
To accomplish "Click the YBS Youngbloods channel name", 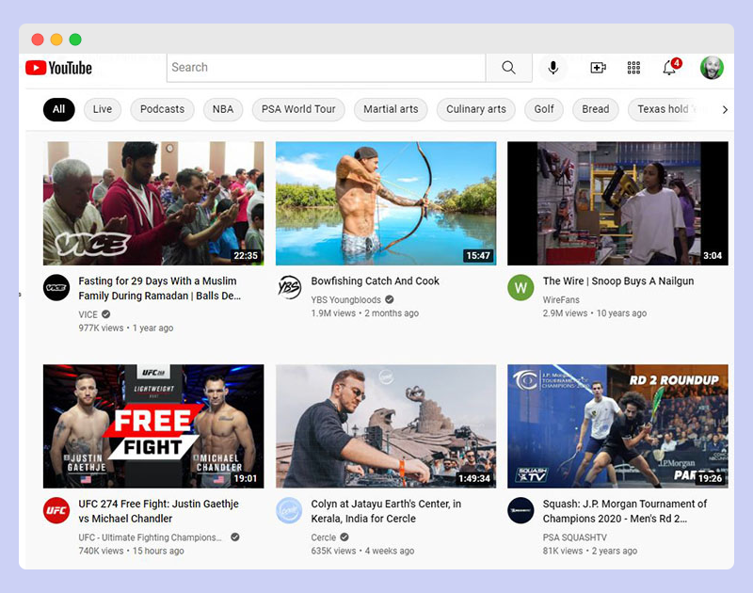I will [345, 299].
